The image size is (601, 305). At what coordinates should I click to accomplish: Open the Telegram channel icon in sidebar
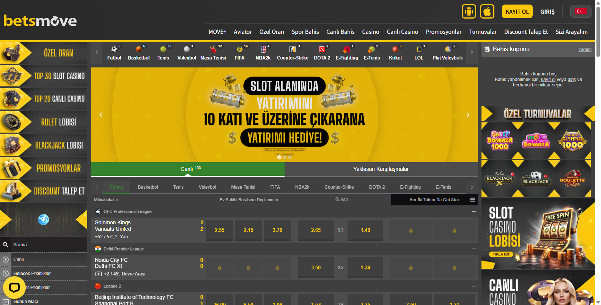tap(44, 219)
